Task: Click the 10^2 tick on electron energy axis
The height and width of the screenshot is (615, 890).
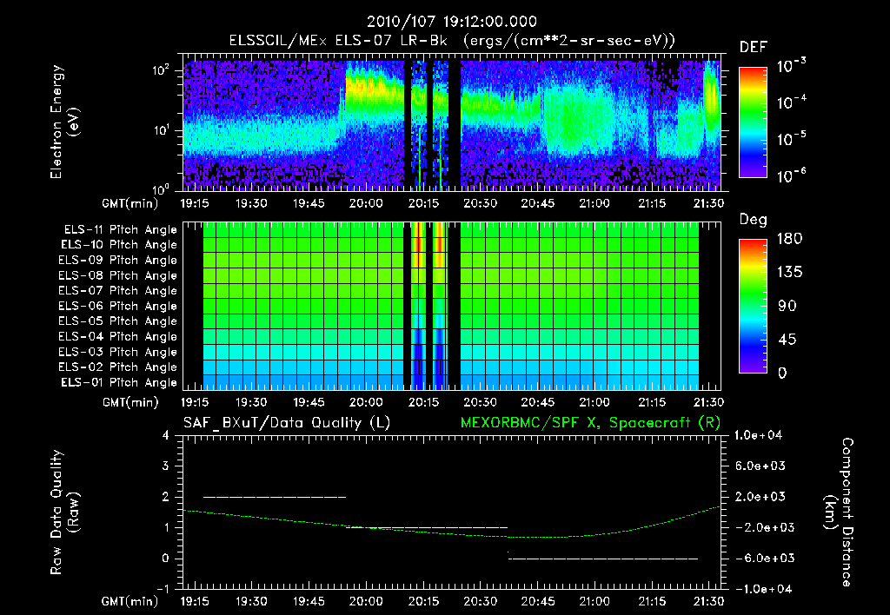Action: coord(162,70)
